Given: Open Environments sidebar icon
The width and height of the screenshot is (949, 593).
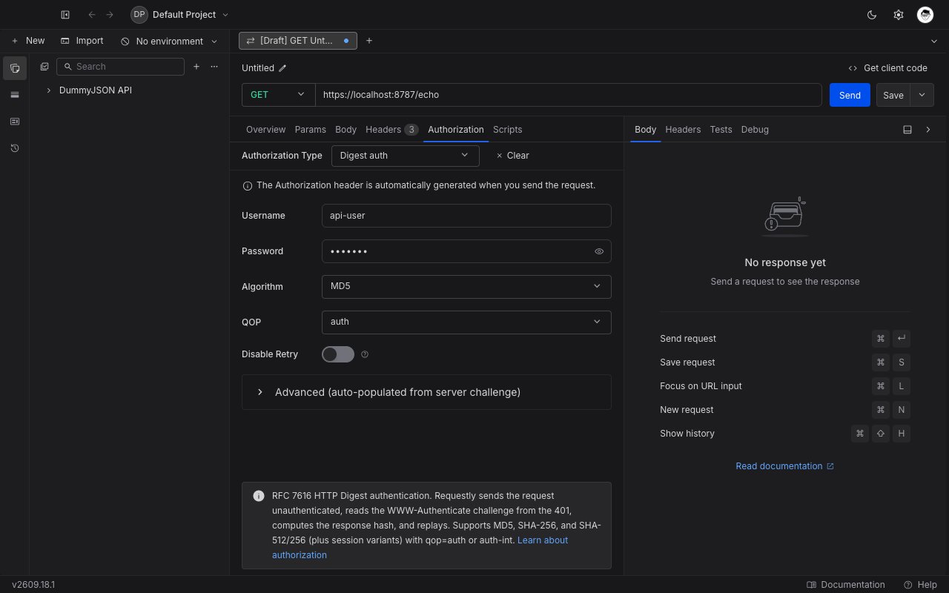Looking at the screenshot, I should [x=15, y=95].
